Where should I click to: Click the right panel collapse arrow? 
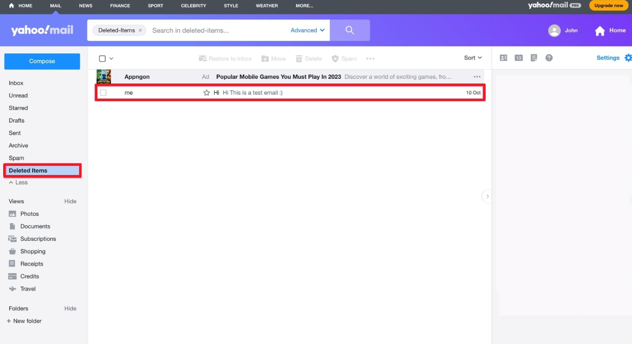pos(487,196)
